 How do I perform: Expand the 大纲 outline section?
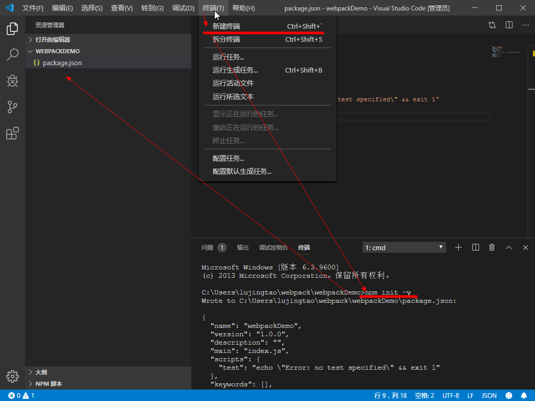tap(108, 372)
